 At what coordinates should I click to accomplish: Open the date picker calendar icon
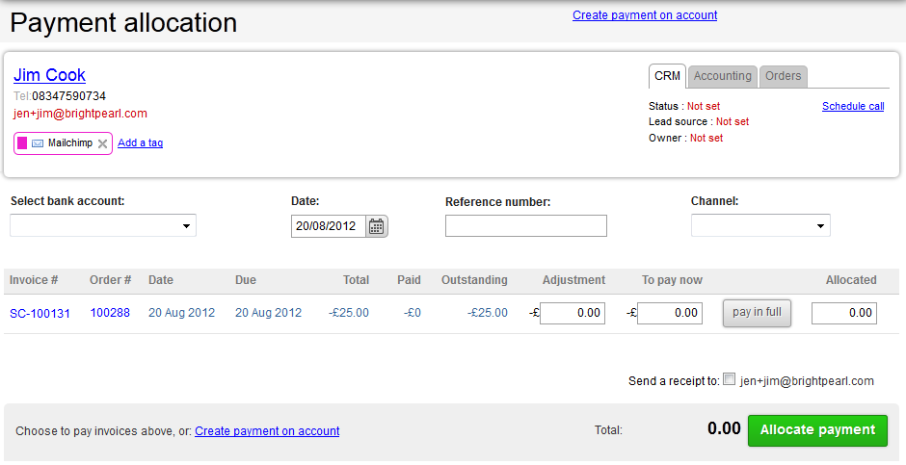pos(377,226)
